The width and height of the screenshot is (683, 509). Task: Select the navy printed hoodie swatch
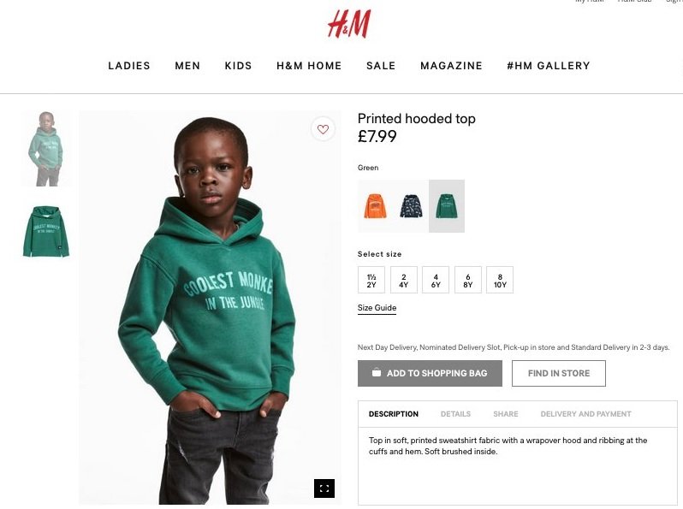coord(411,206)
